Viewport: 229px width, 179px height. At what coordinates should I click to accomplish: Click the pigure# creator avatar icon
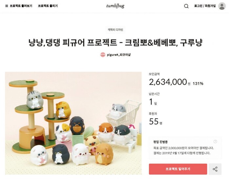(103, 55)
